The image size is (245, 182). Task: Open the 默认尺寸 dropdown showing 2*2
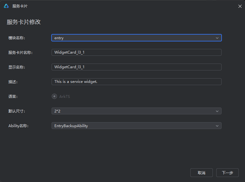point(136,111)
